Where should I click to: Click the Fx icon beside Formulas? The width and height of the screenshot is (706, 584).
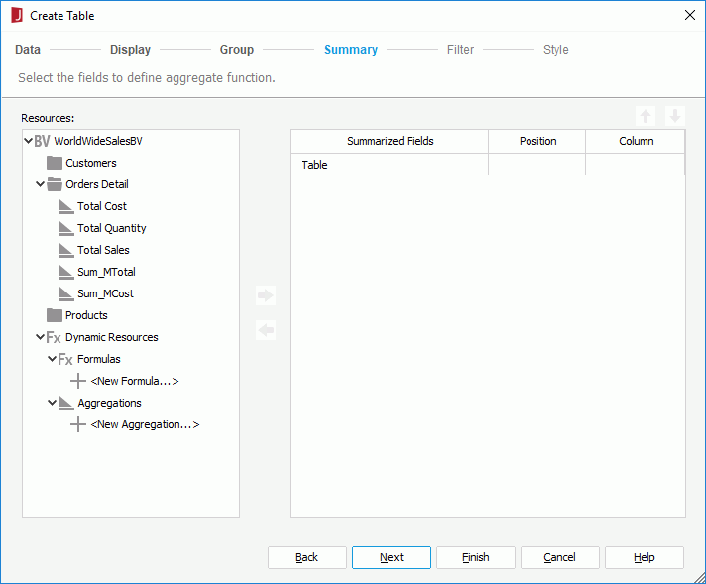(x=65, y=359)
